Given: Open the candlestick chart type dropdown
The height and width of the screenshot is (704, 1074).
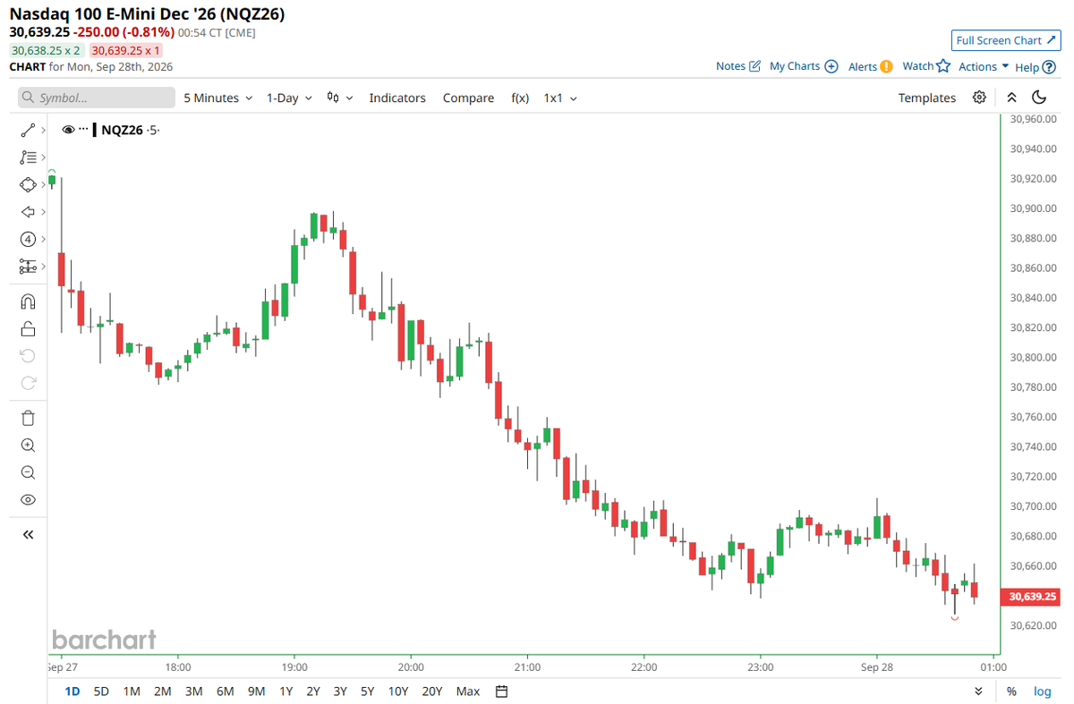Looking at the screenshot, I should tap(340, 98).
